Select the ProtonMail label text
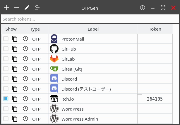 point(73,39)
